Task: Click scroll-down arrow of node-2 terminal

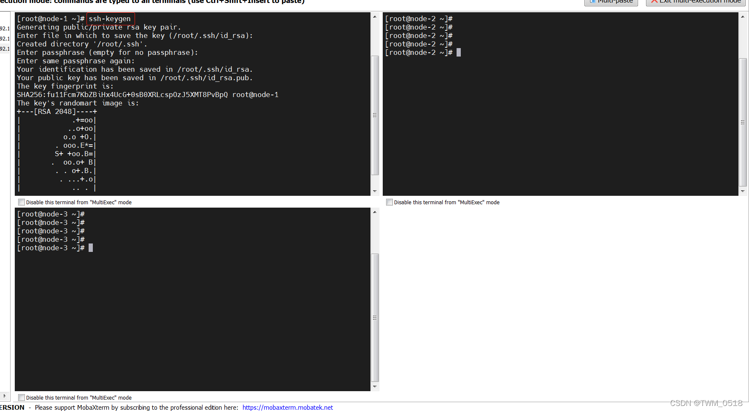Action: (x=743, y=191)
